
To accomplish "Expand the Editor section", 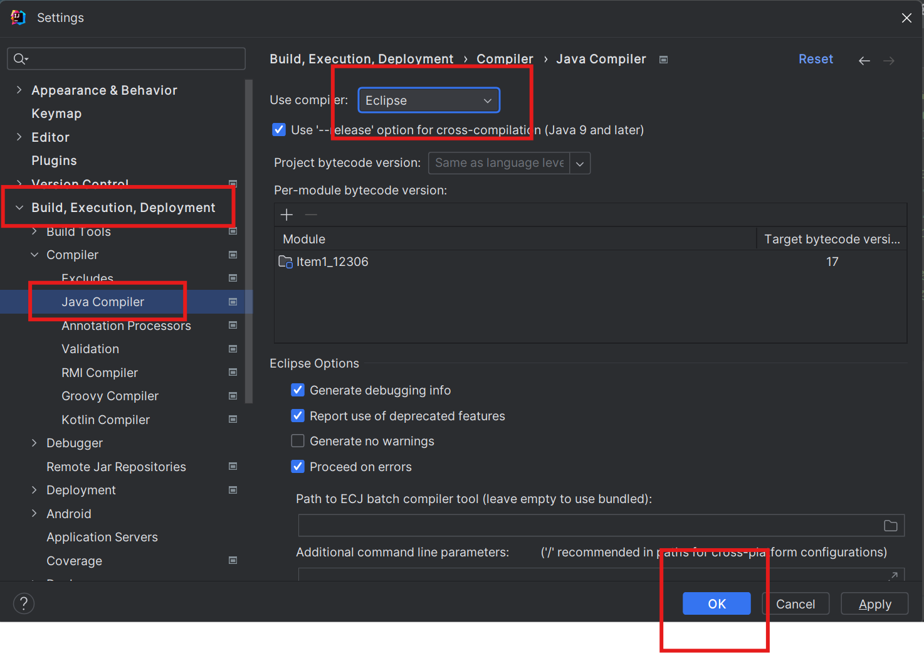I will click(x=19, y=137).
